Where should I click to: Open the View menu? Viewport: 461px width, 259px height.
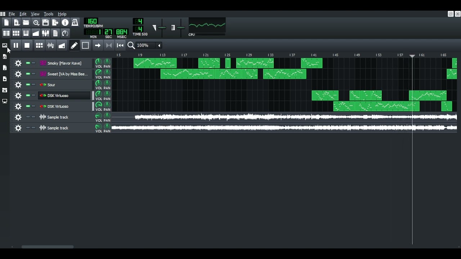[x=35, y=14]
